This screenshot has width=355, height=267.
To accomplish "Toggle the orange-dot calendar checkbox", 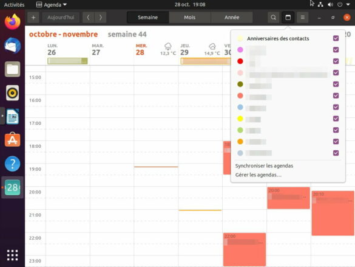I will tap(336, 142).
